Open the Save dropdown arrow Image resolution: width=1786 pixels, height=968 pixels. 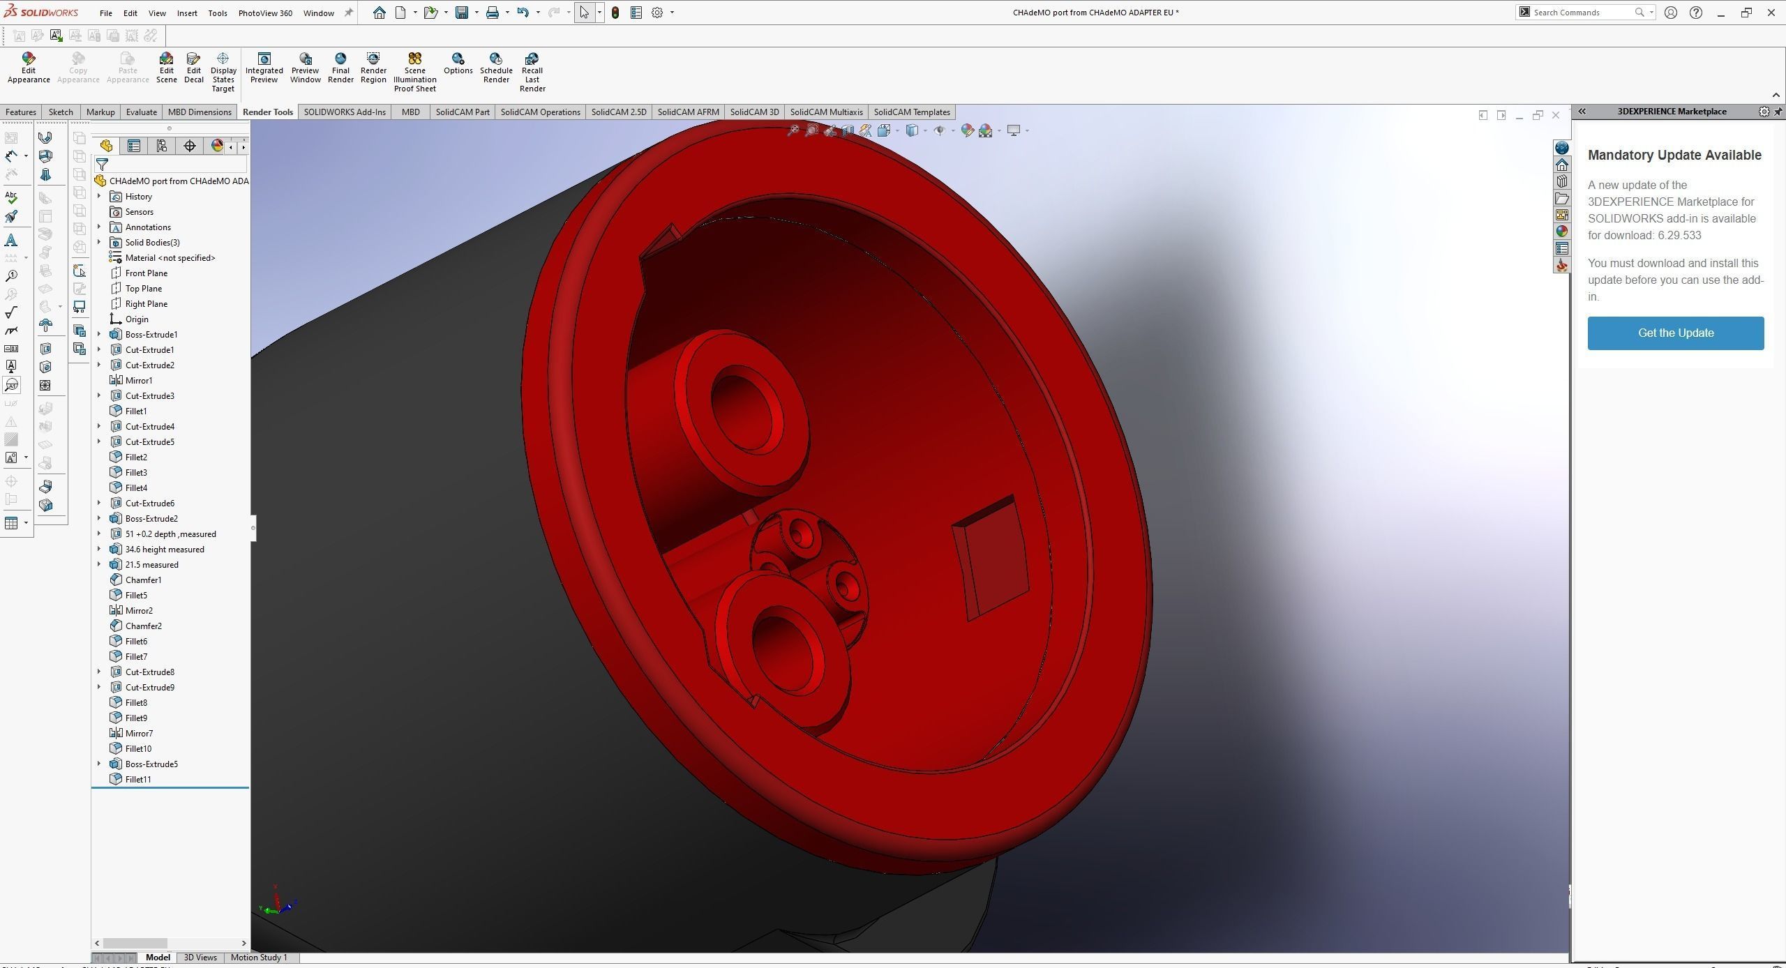click(476, 13)
